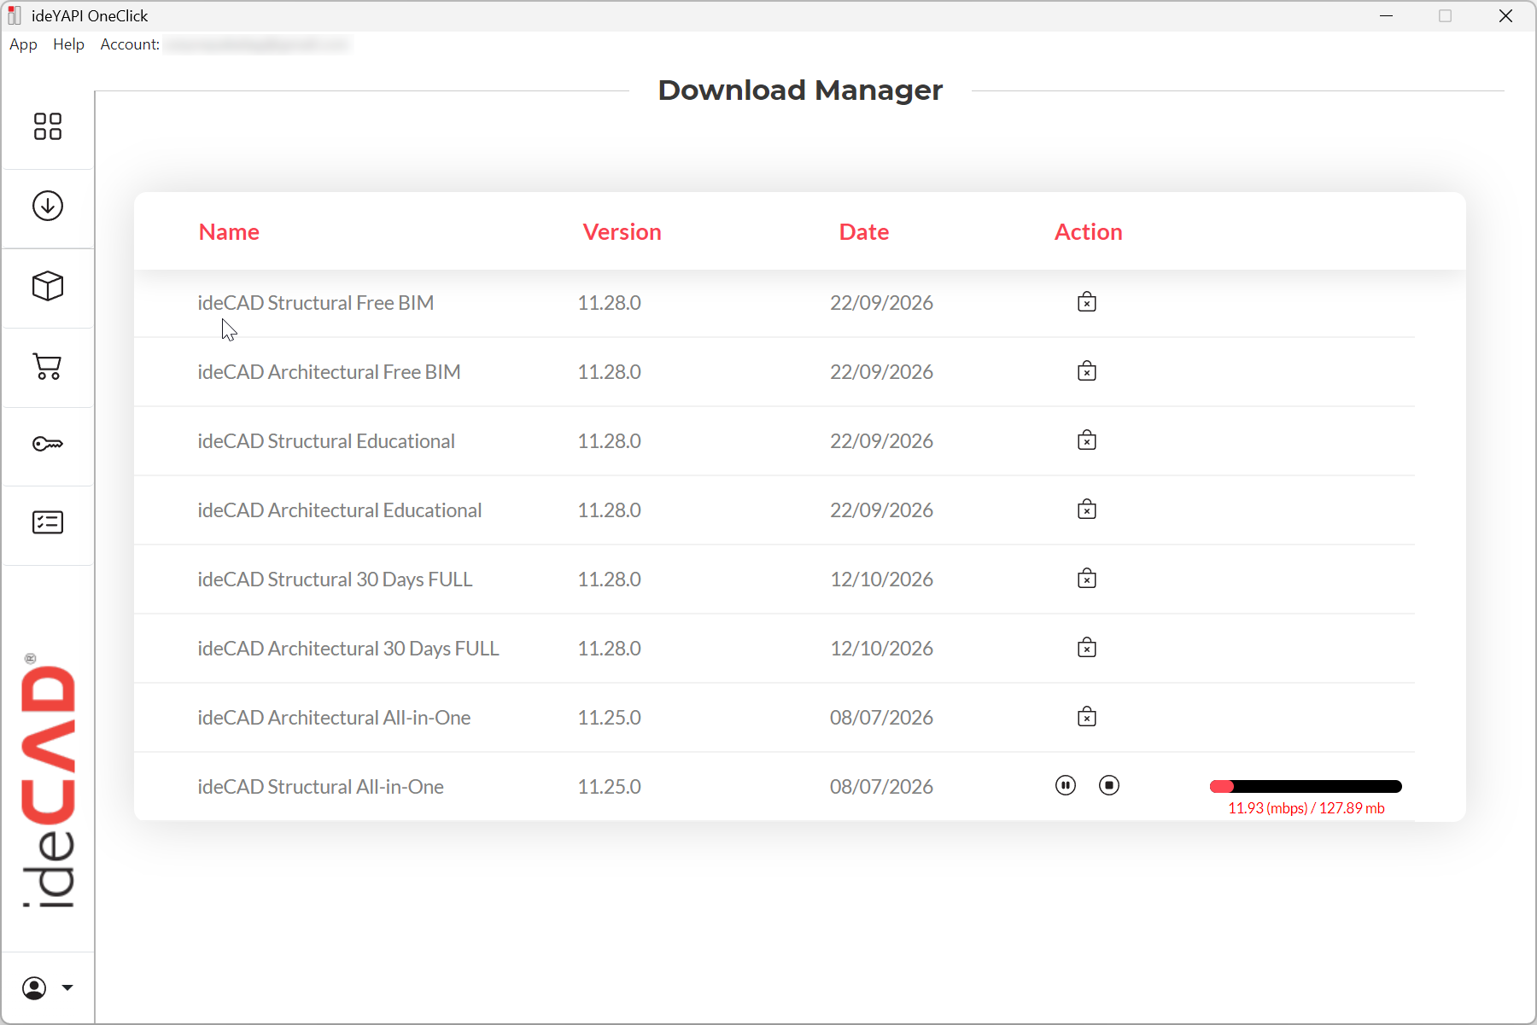Open the products cube icon in sidebar
Viewport: 1537px width, 1025px height.
point(48,286)
